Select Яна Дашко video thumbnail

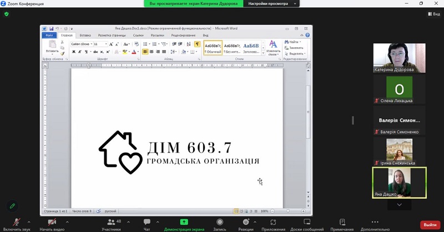399,183
